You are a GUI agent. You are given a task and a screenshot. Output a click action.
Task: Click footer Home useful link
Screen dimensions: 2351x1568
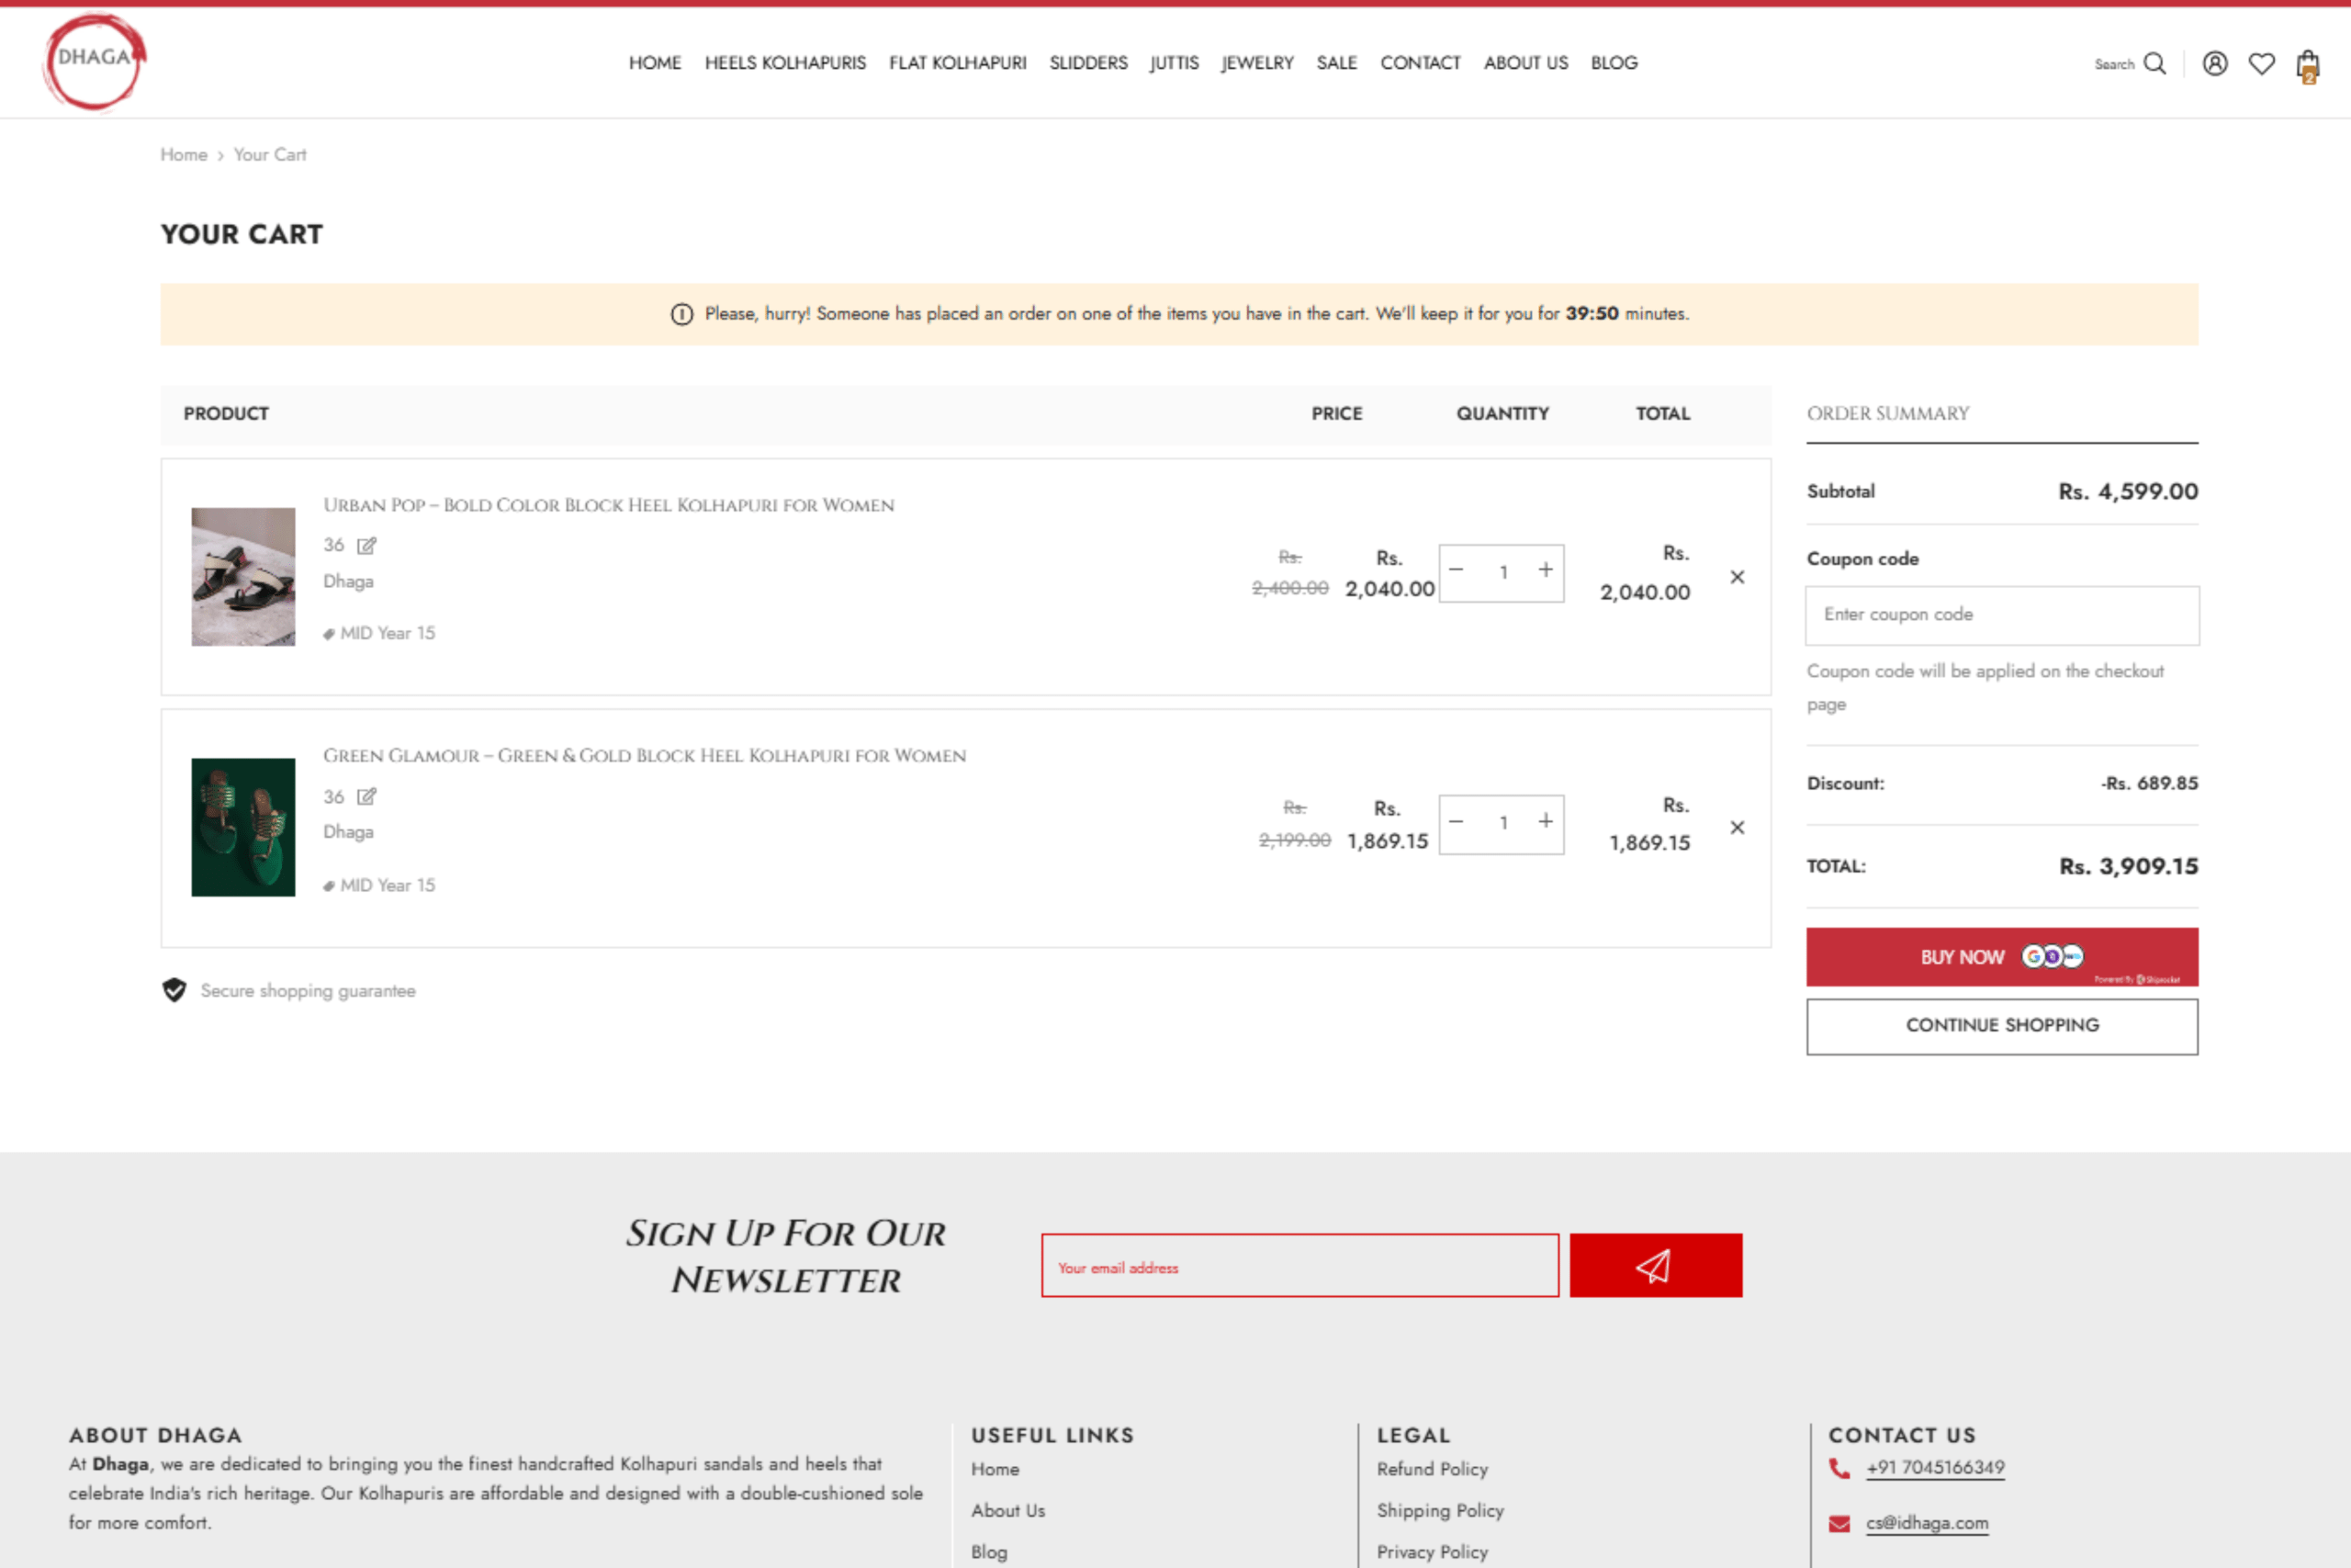[x=995, y=1469]
